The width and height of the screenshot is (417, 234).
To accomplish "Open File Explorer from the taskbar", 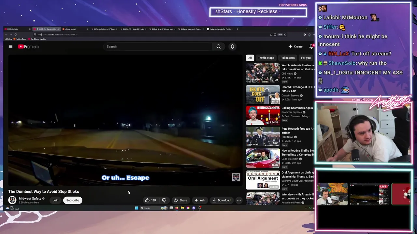I will point(182,208).
